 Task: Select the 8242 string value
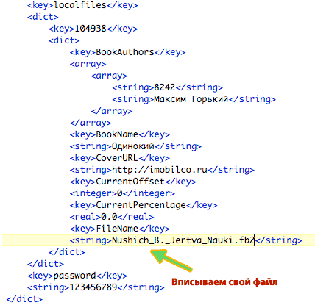[165, 87]
